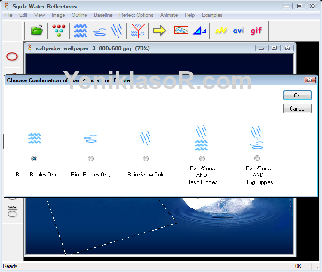The image size is (322, 272).
Task: Click the avi export icon
Action: [x=238, y=31]
